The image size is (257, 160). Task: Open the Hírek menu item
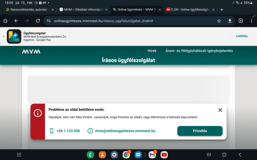point(152,51)
